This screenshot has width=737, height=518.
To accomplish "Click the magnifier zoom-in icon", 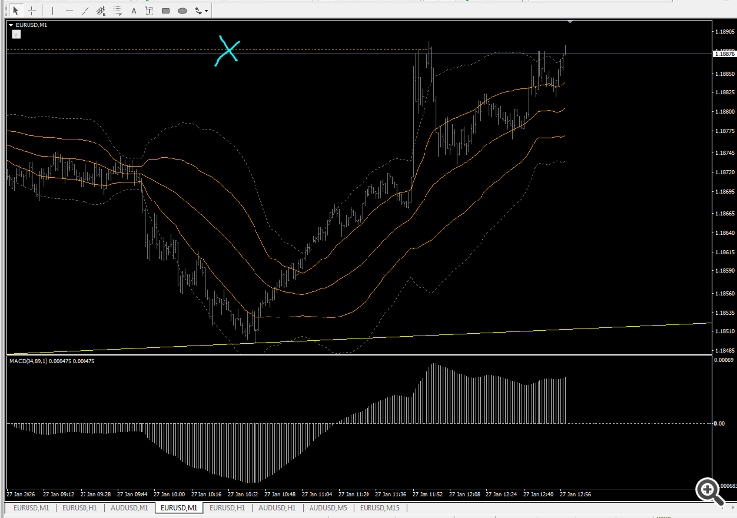I will pos(709,490).
